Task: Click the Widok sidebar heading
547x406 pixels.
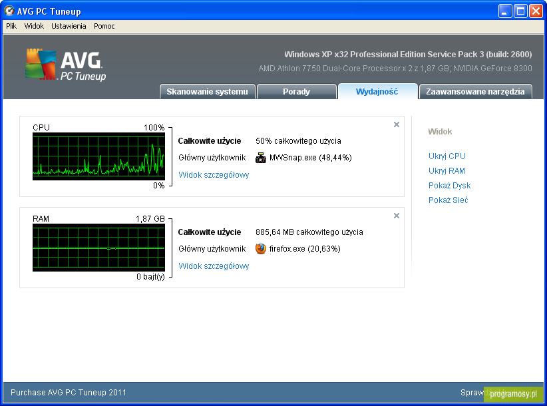Action: click(x=440, y=132)
